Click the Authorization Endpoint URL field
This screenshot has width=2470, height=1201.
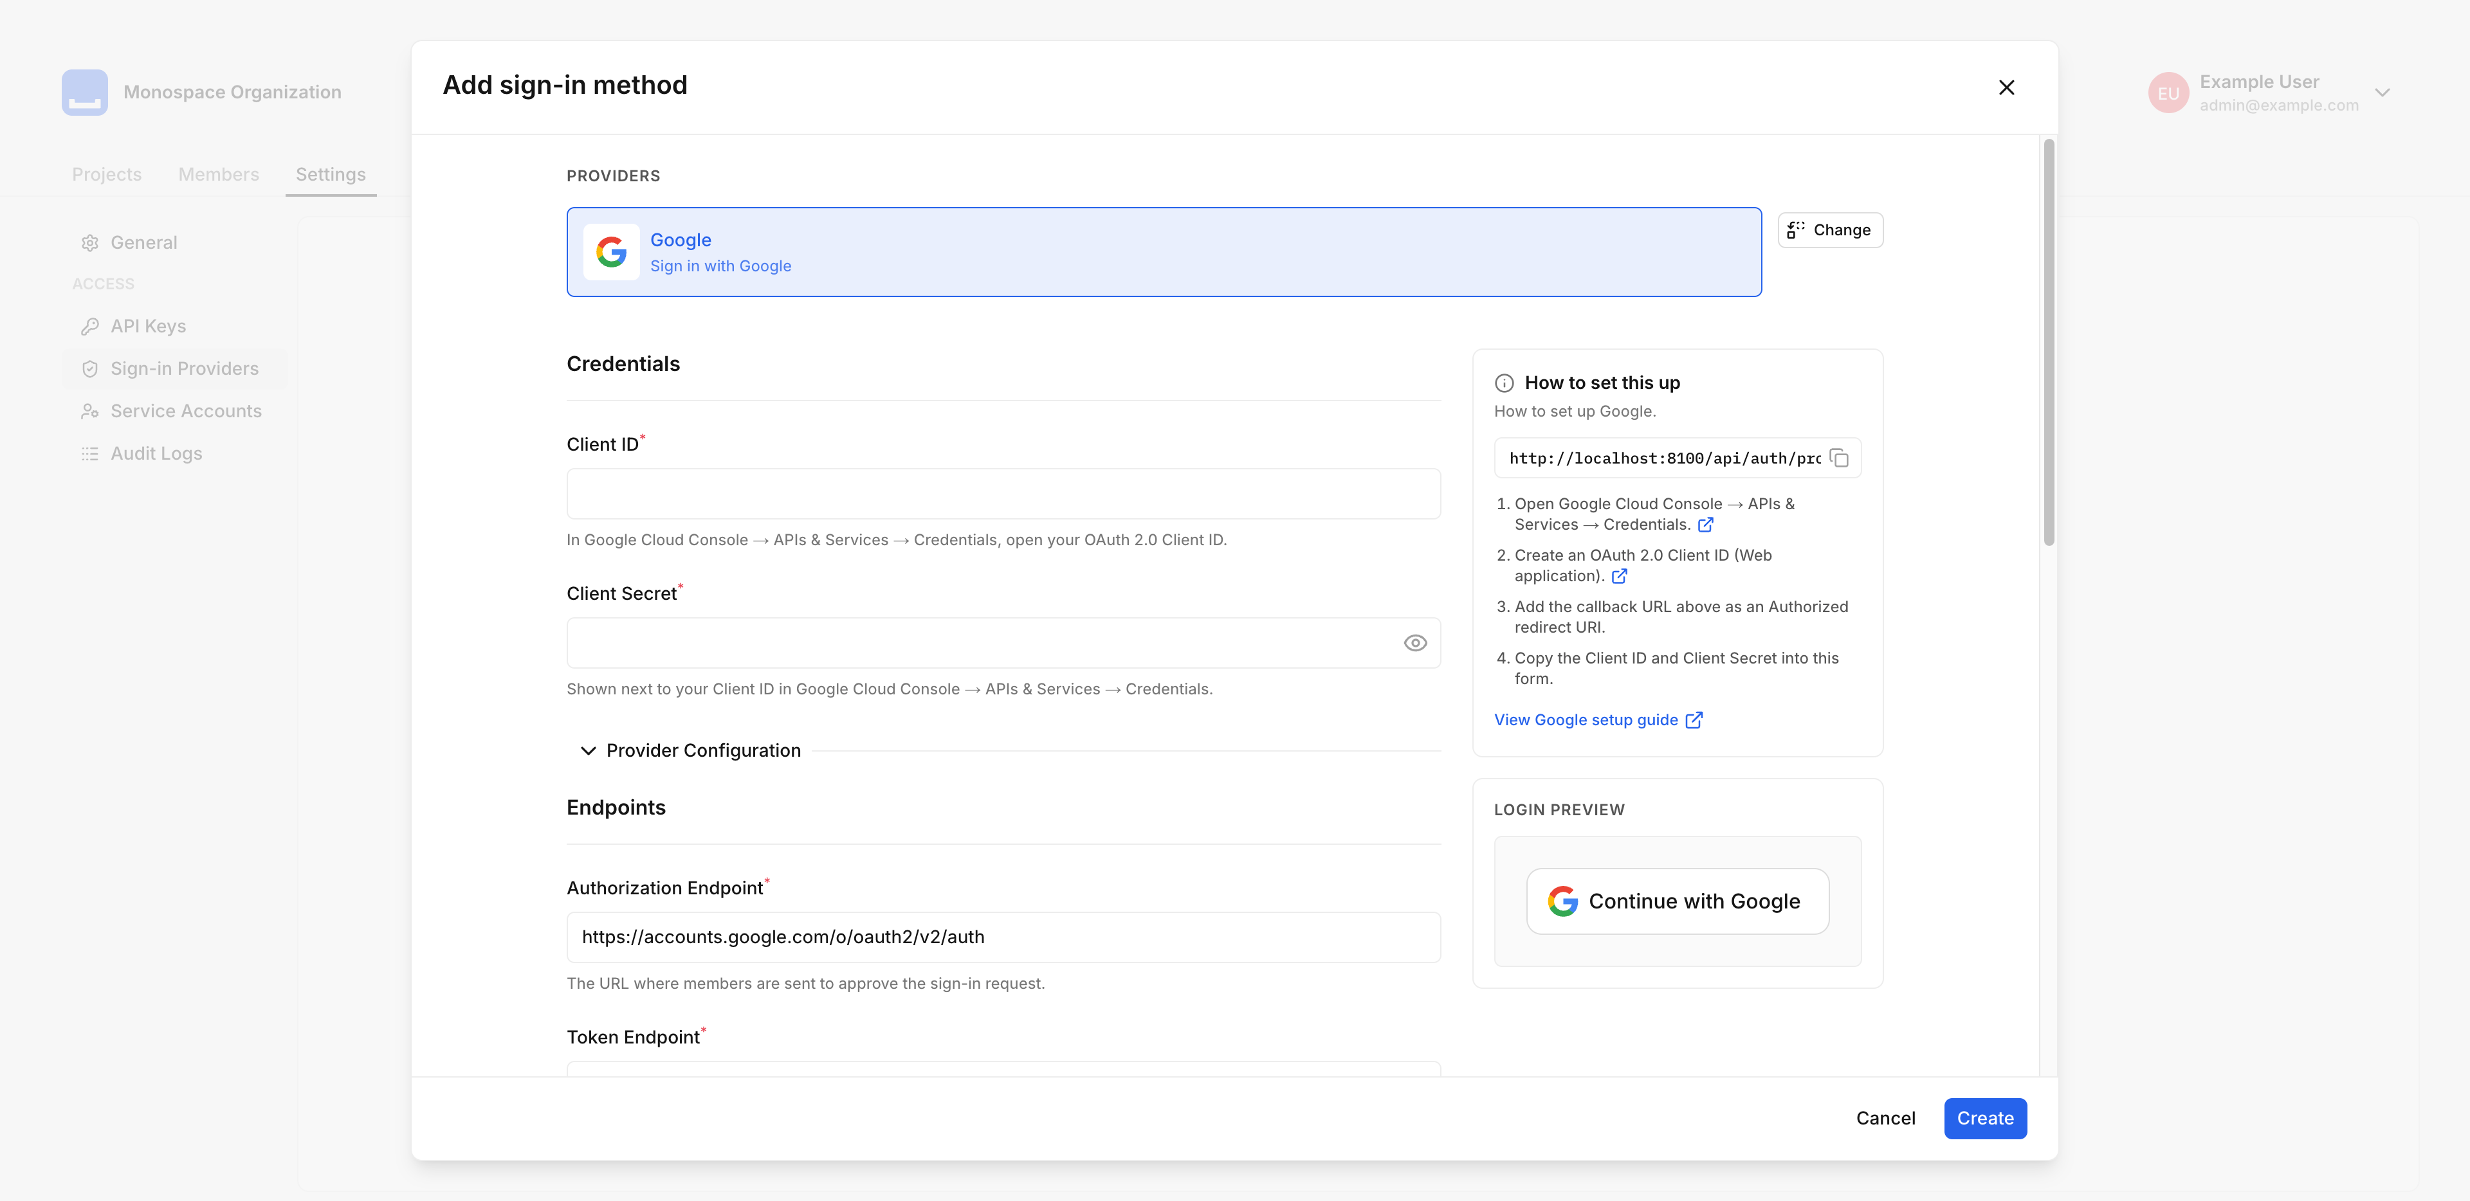coord(1003,937)
